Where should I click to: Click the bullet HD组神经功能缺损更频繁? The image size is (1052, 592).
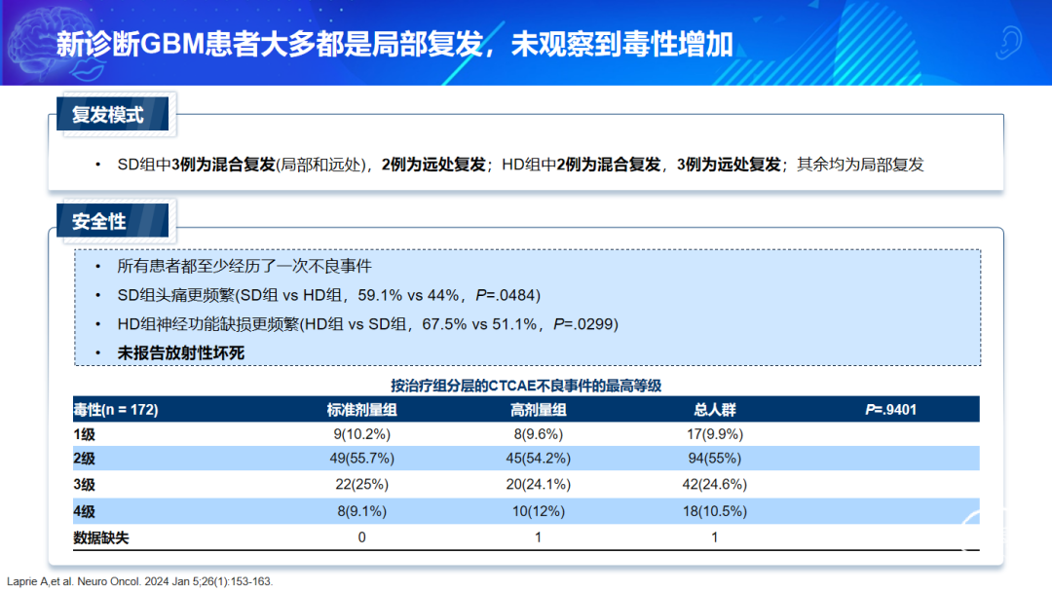tap(367, 324)
